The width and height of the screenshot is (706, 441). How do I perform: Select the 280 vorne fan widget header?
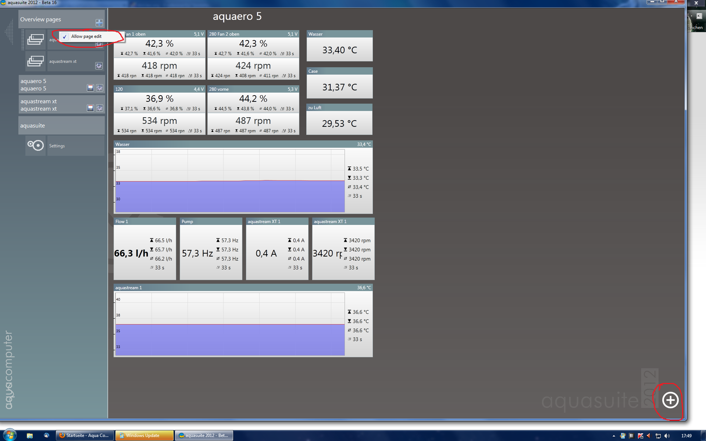pyautogui.click(x=253, y=89)
